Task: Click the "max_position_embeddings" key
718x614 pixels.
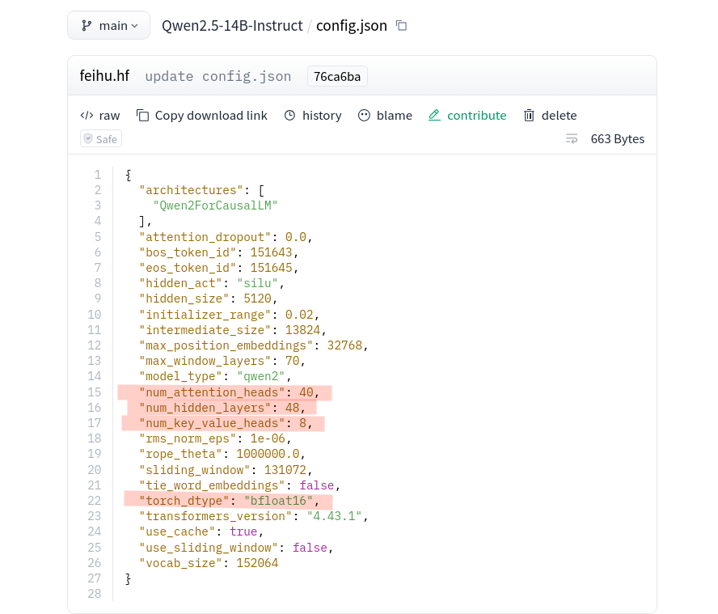Action: (226, 345)
